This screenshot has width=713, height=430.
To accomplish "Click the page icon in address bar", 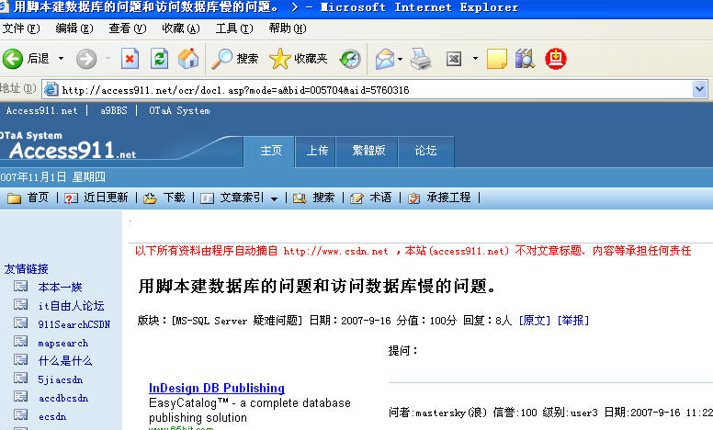I will coord(51,89).
